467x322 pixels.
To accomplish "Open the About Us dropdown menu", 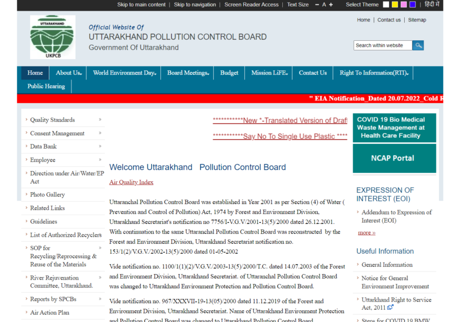I will click(x=69, y=73).
